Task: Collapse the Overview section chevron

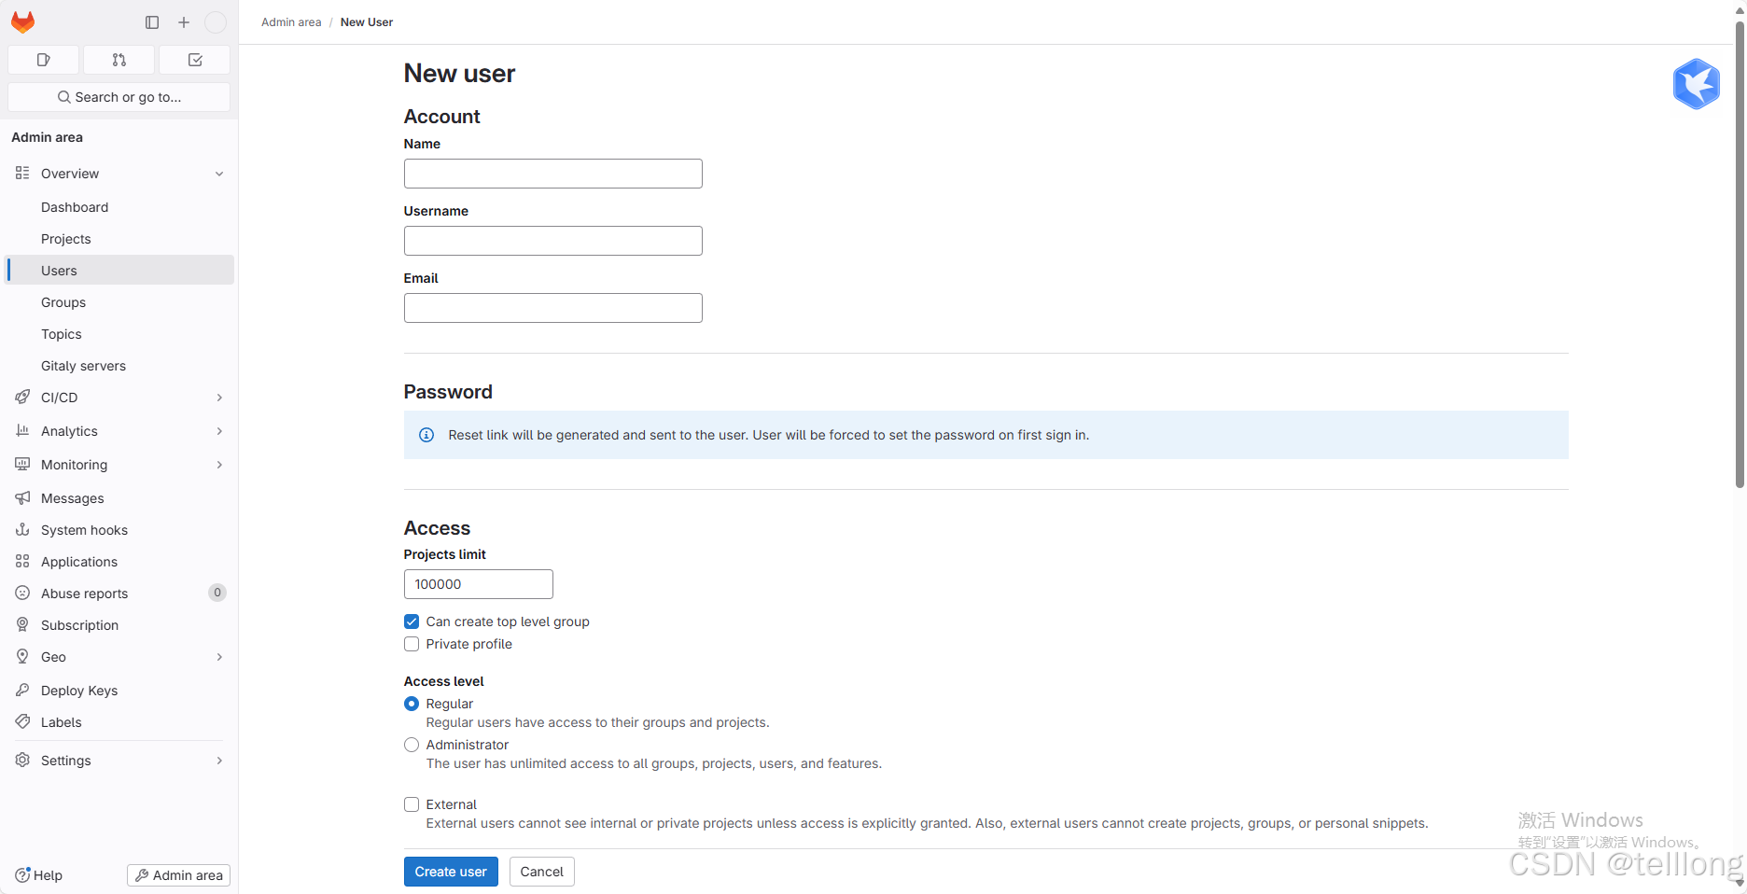Action: click(x=219, y=174)
